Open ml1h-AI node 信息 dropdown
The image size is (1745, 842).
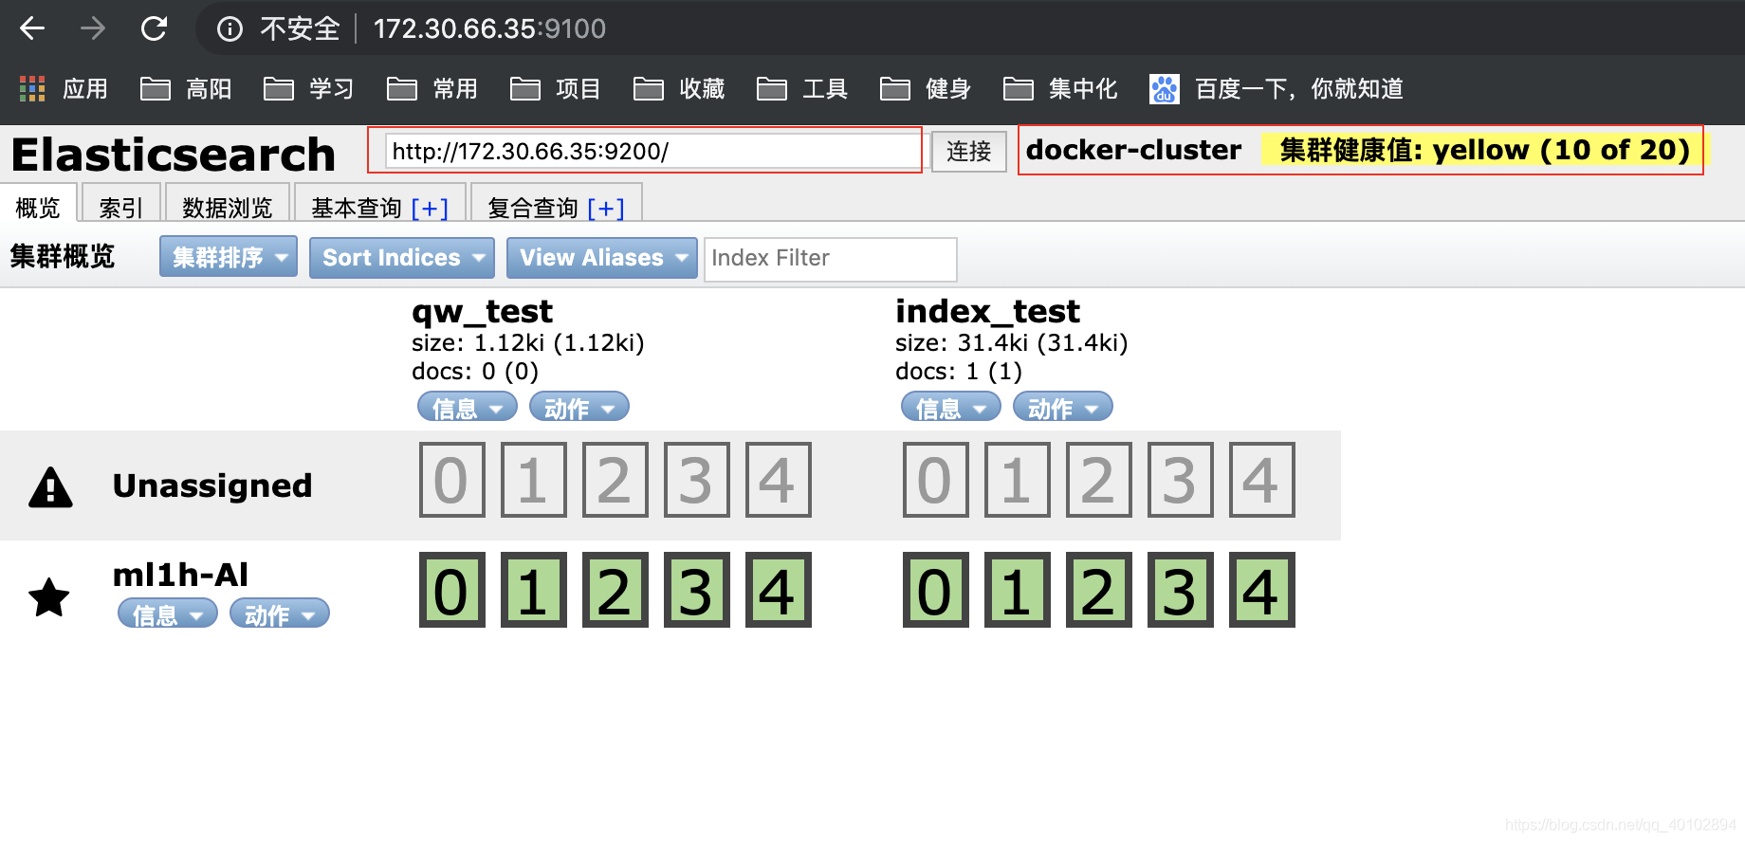[168, 613]
